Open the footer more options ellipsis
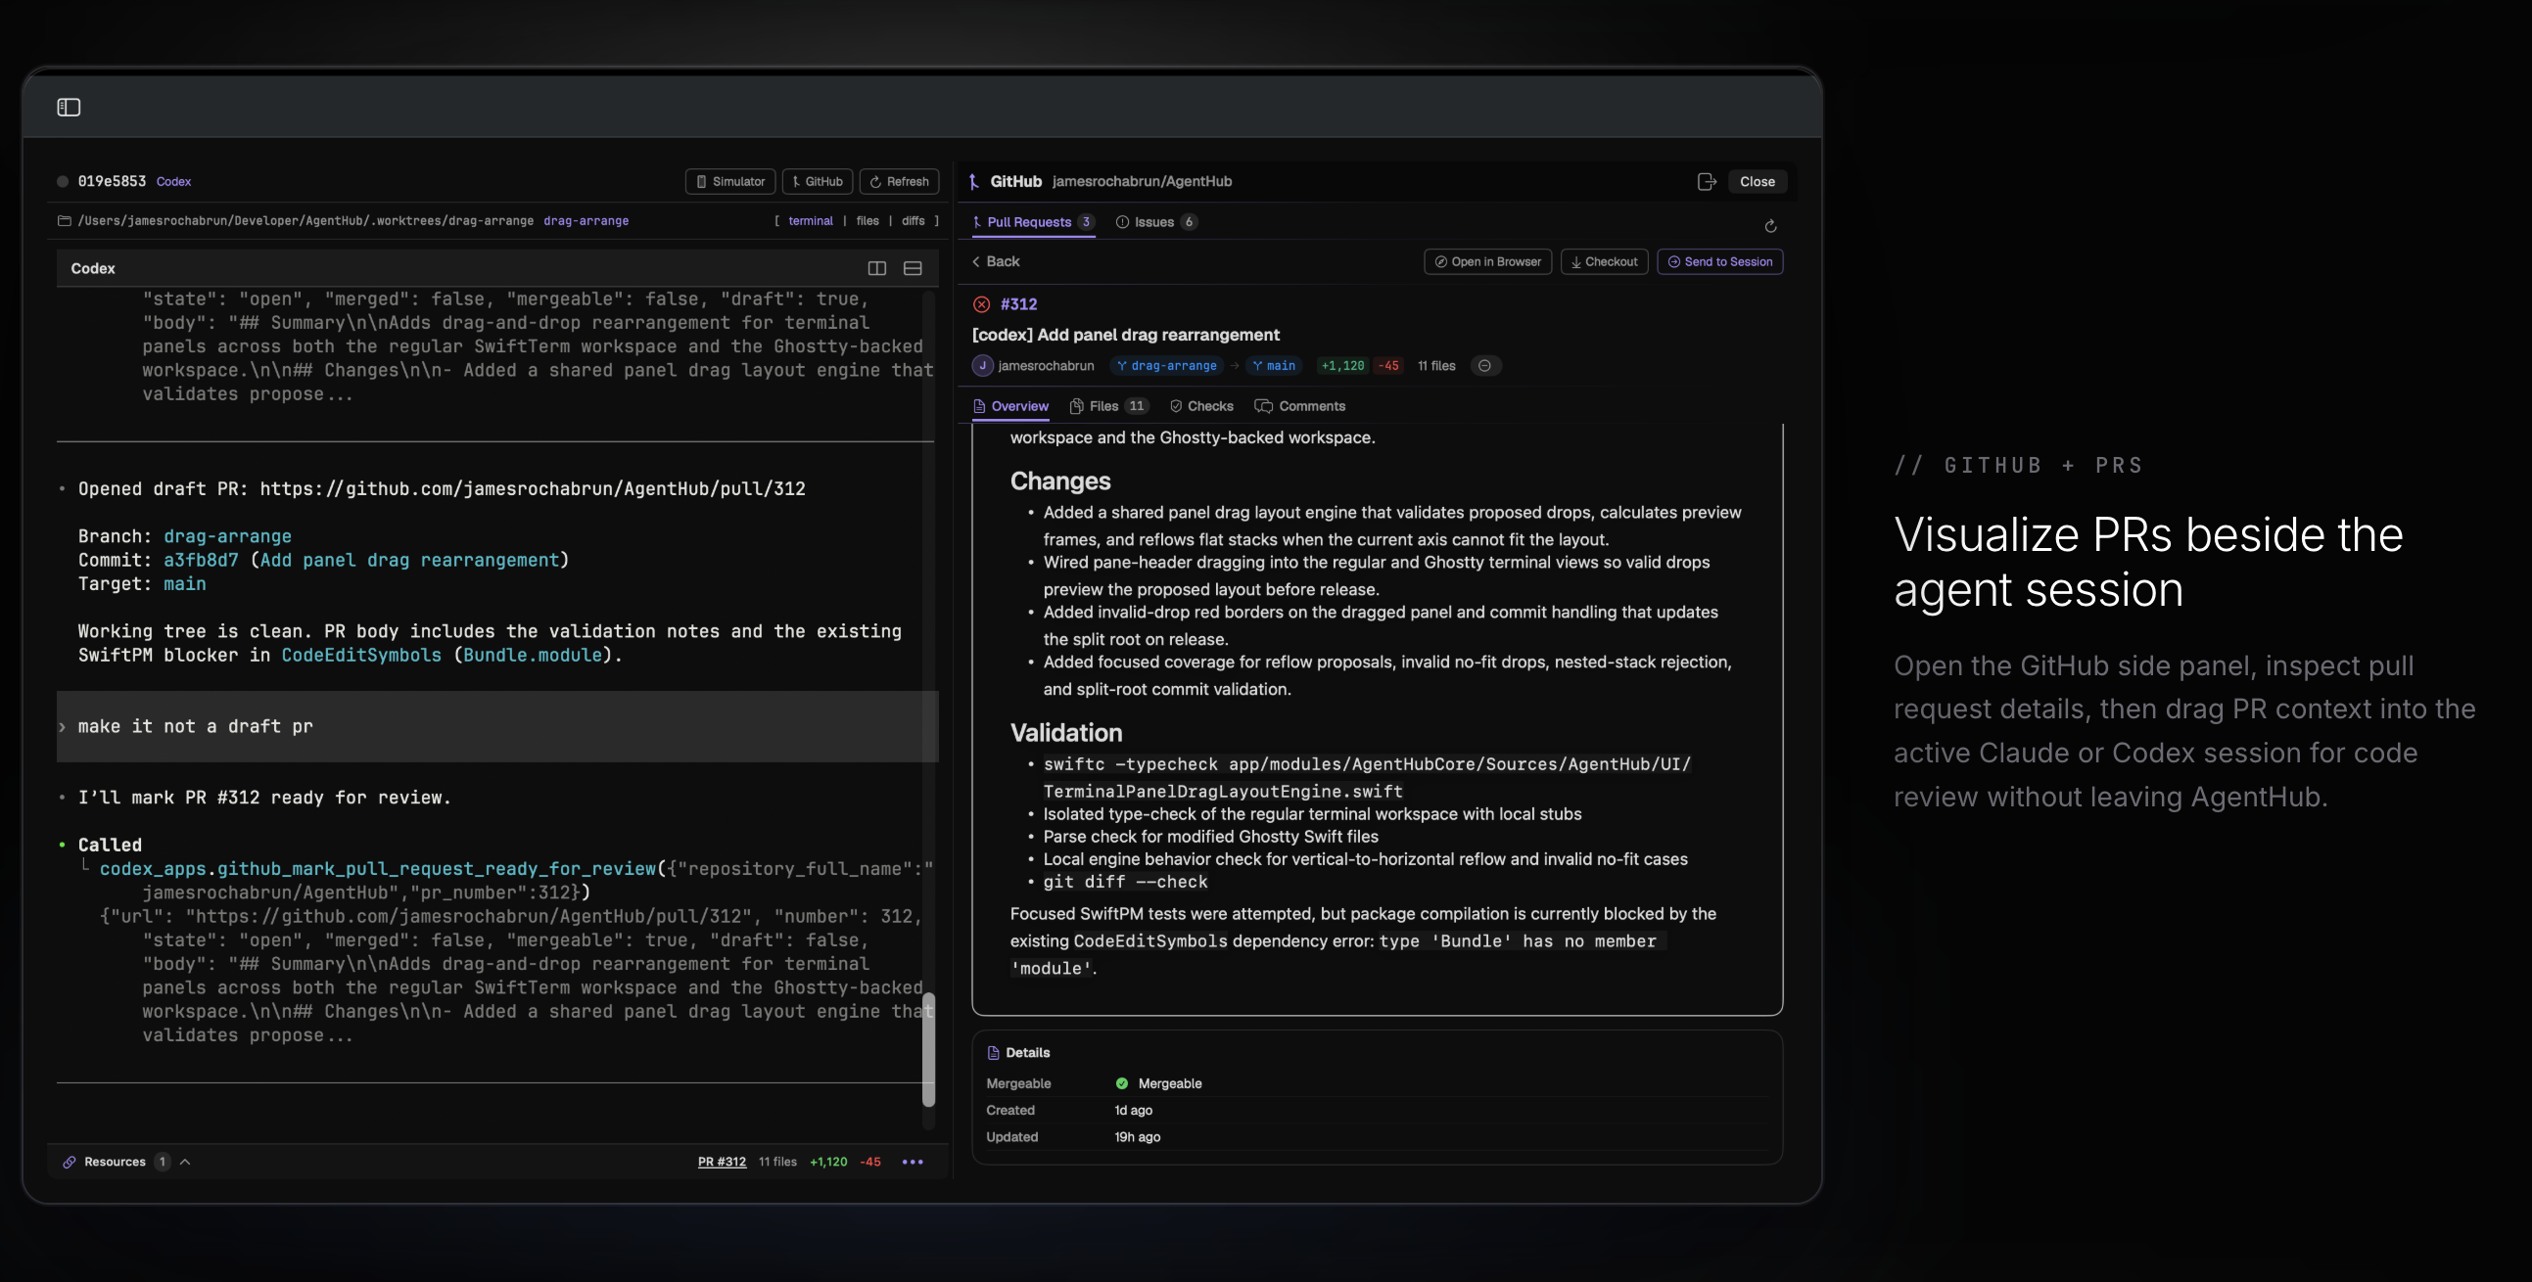 pos(913,1162)
